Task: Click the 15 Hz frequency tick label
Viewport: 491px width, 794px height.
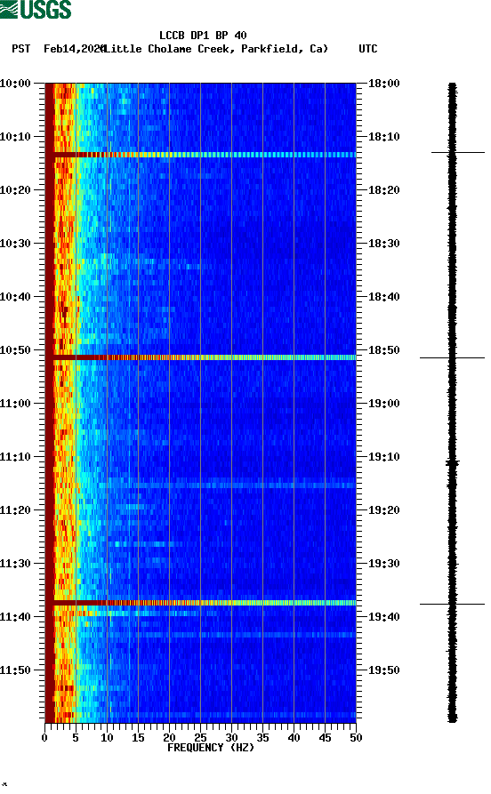Action: pyautogui.click(x=138, y=738)
